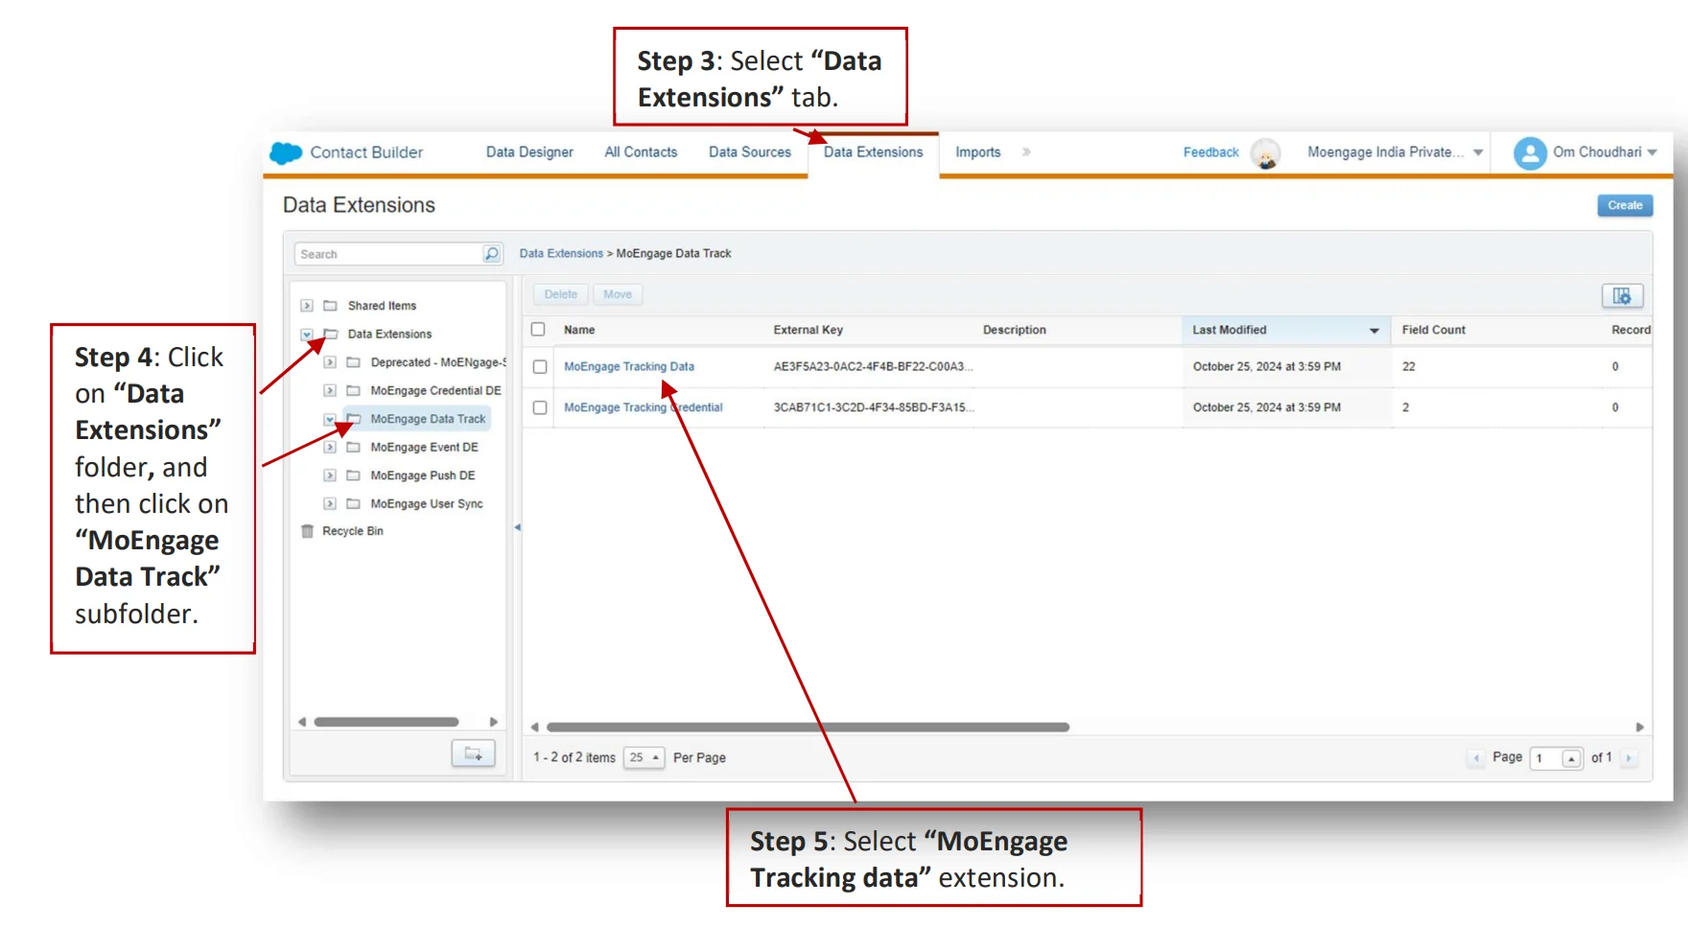Select the MoEngage Data Track folder

[428, 419]
